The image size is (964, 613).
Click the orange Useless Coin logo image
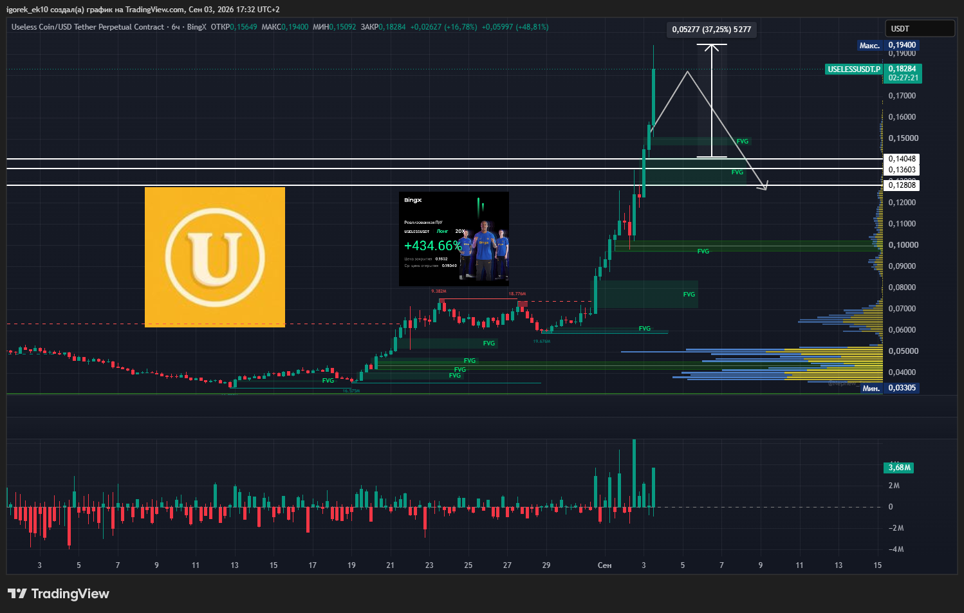[215, 257]
